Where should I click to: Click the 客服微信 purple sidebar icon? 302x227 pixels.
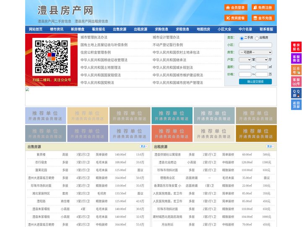tap(296, 58)
